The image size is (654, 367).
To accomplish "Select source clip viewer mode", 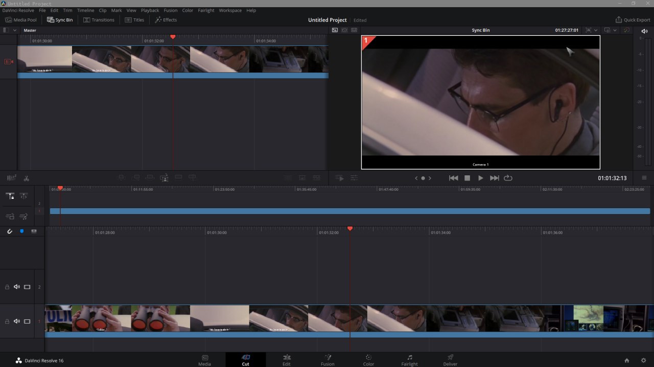I will (335, 30).
